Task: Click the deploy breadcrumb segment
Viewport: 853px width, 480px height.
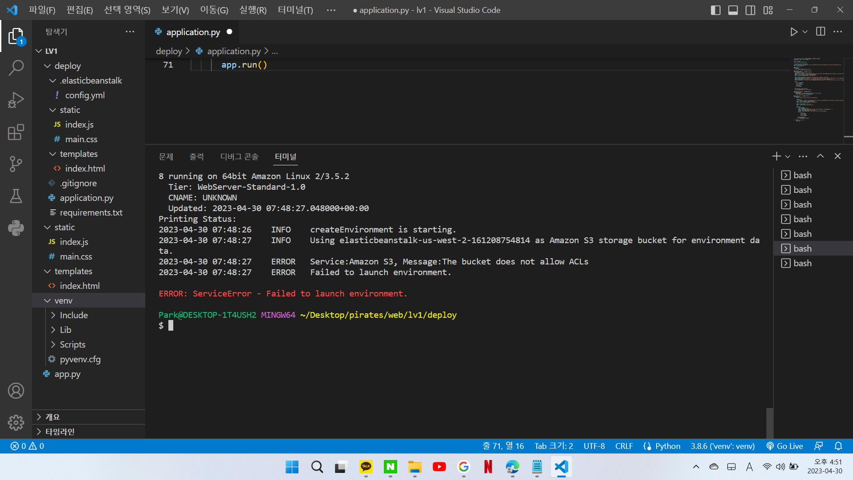Action: (x=169, y=51)
